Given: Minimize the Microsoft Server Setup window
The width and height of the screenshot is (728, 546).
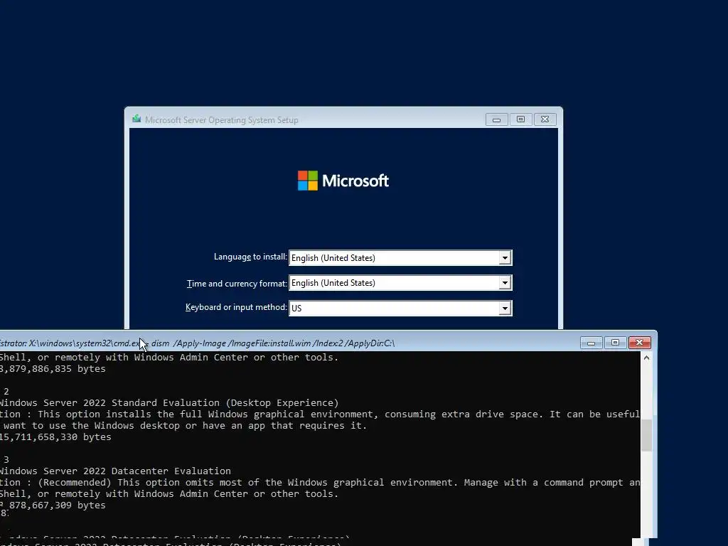Looking at the screenshot, I should pyautogui.click(x=496, y=119).
